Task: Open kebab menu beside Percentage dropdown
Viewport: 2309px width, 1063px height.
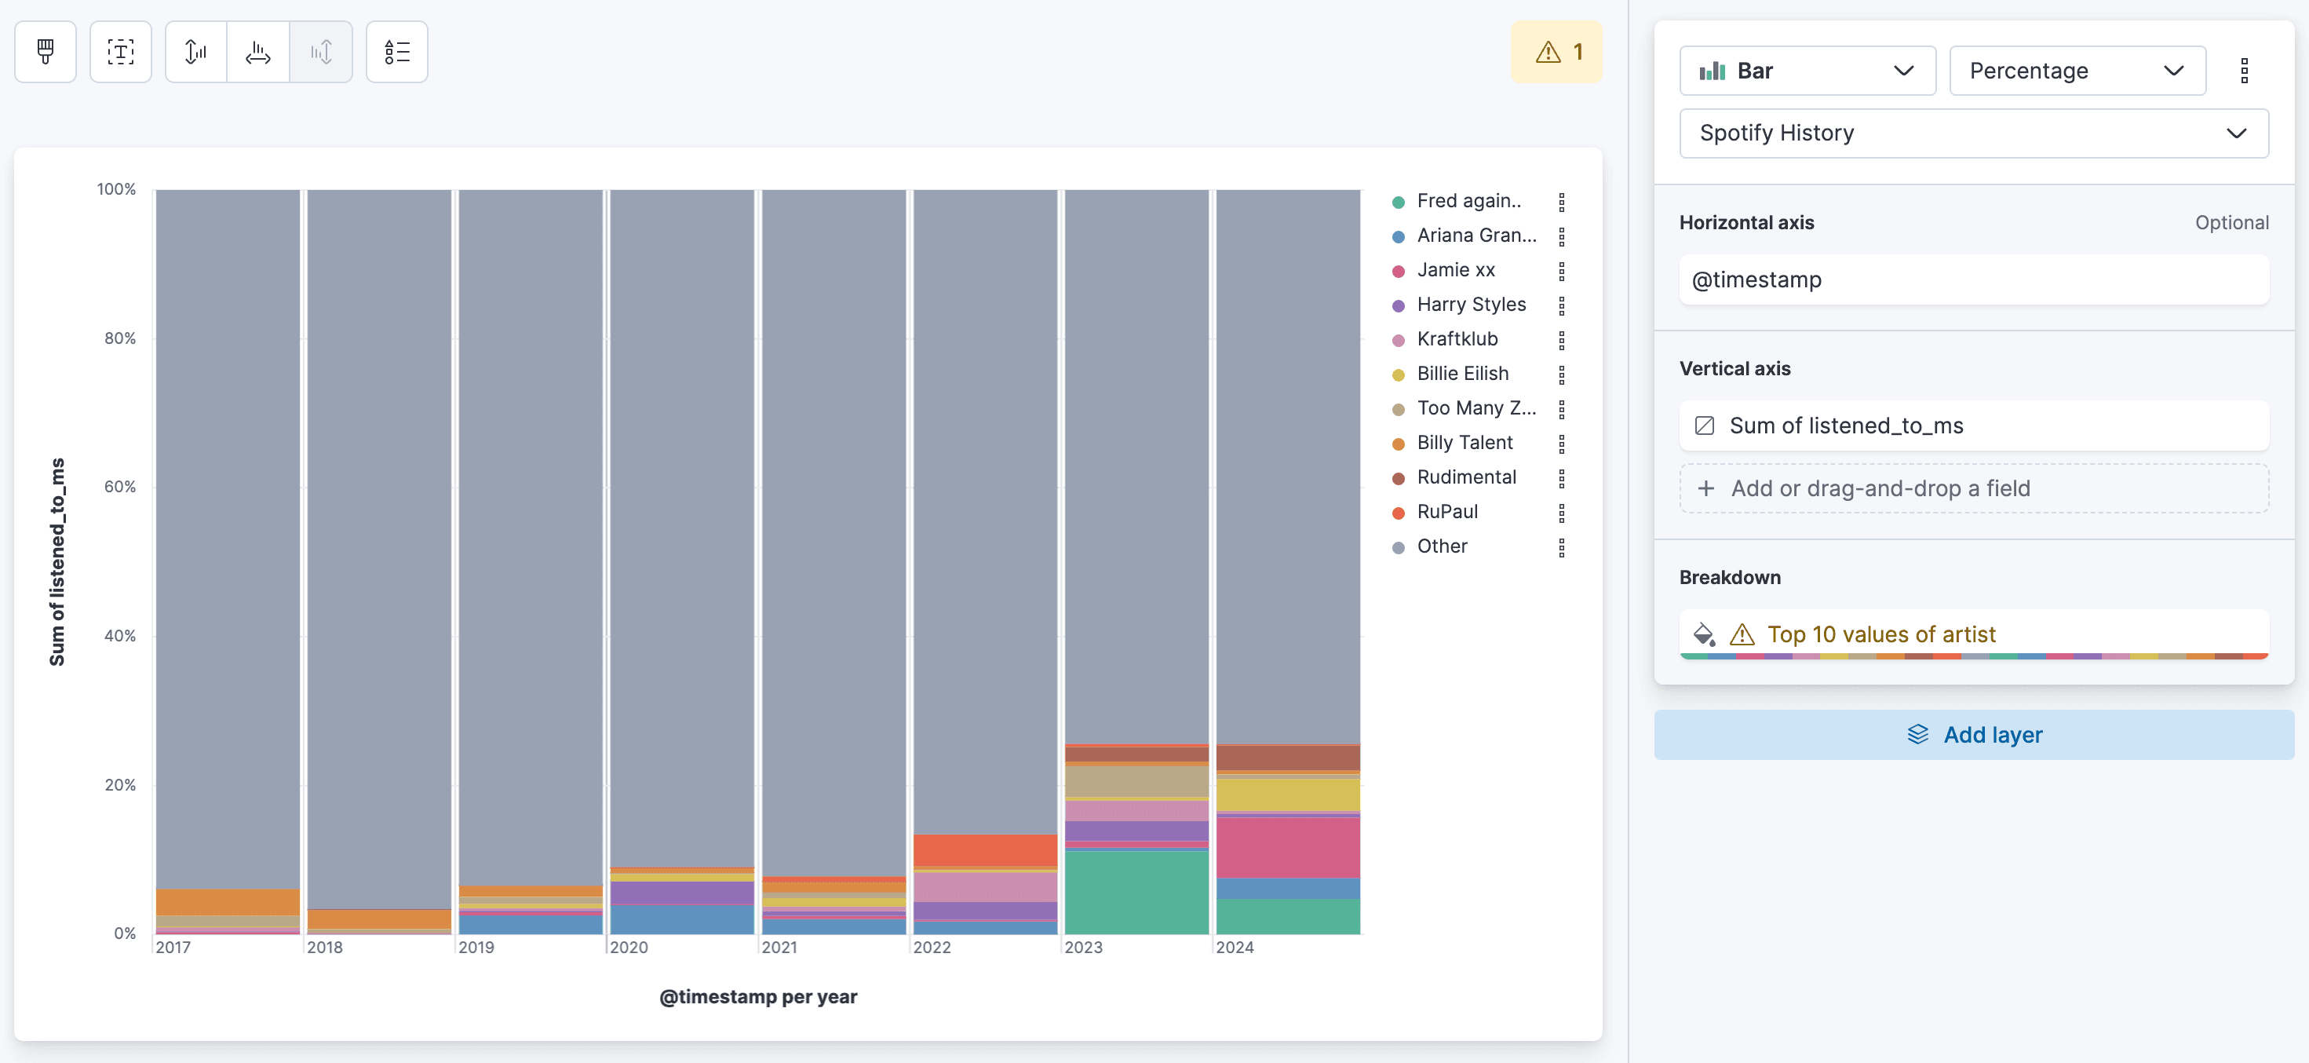Action: pos(2245,70)
